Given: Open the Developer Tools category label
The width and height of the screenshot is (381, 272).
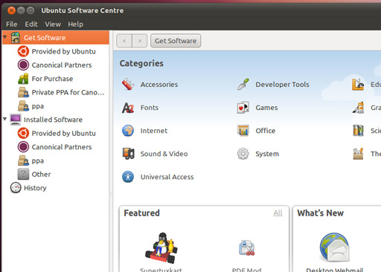Looking at the screenshot, I should tap(282, 85).
